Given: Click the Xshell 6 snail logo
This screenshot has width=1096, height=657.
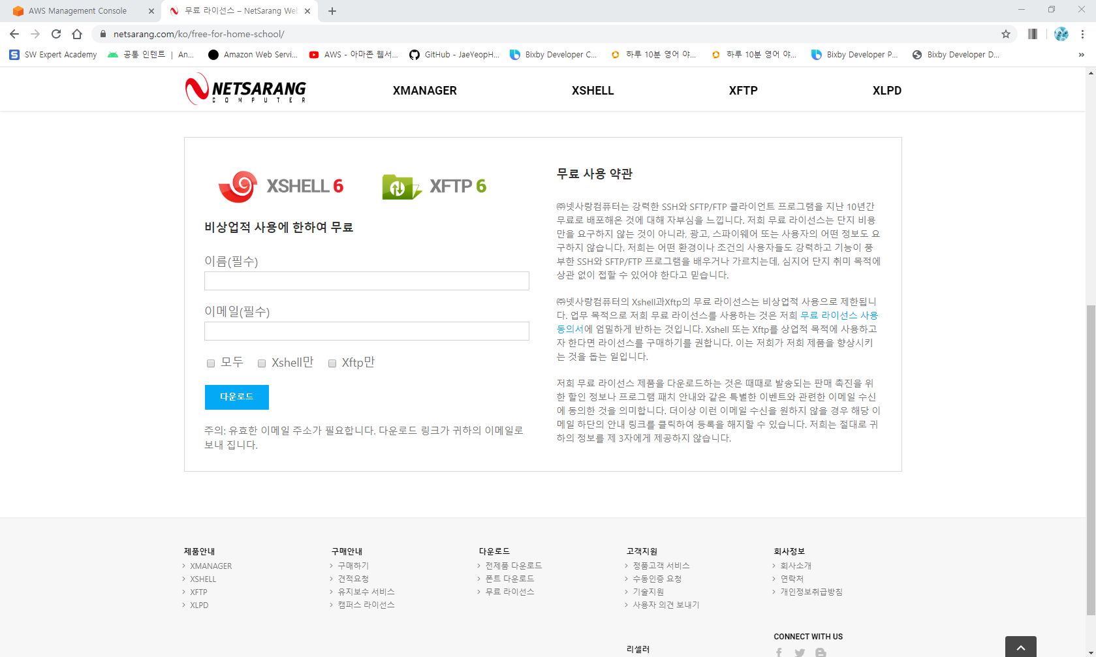Looking at the screenshot, I should (238, 187).
